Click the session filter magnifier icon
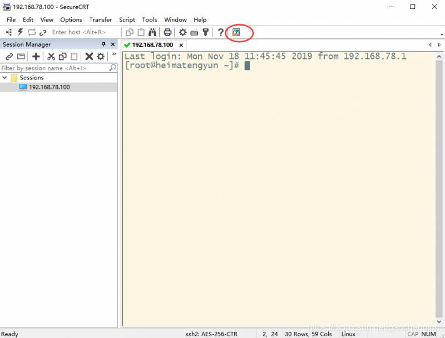 pyautogui.click(x=113, y=68)
